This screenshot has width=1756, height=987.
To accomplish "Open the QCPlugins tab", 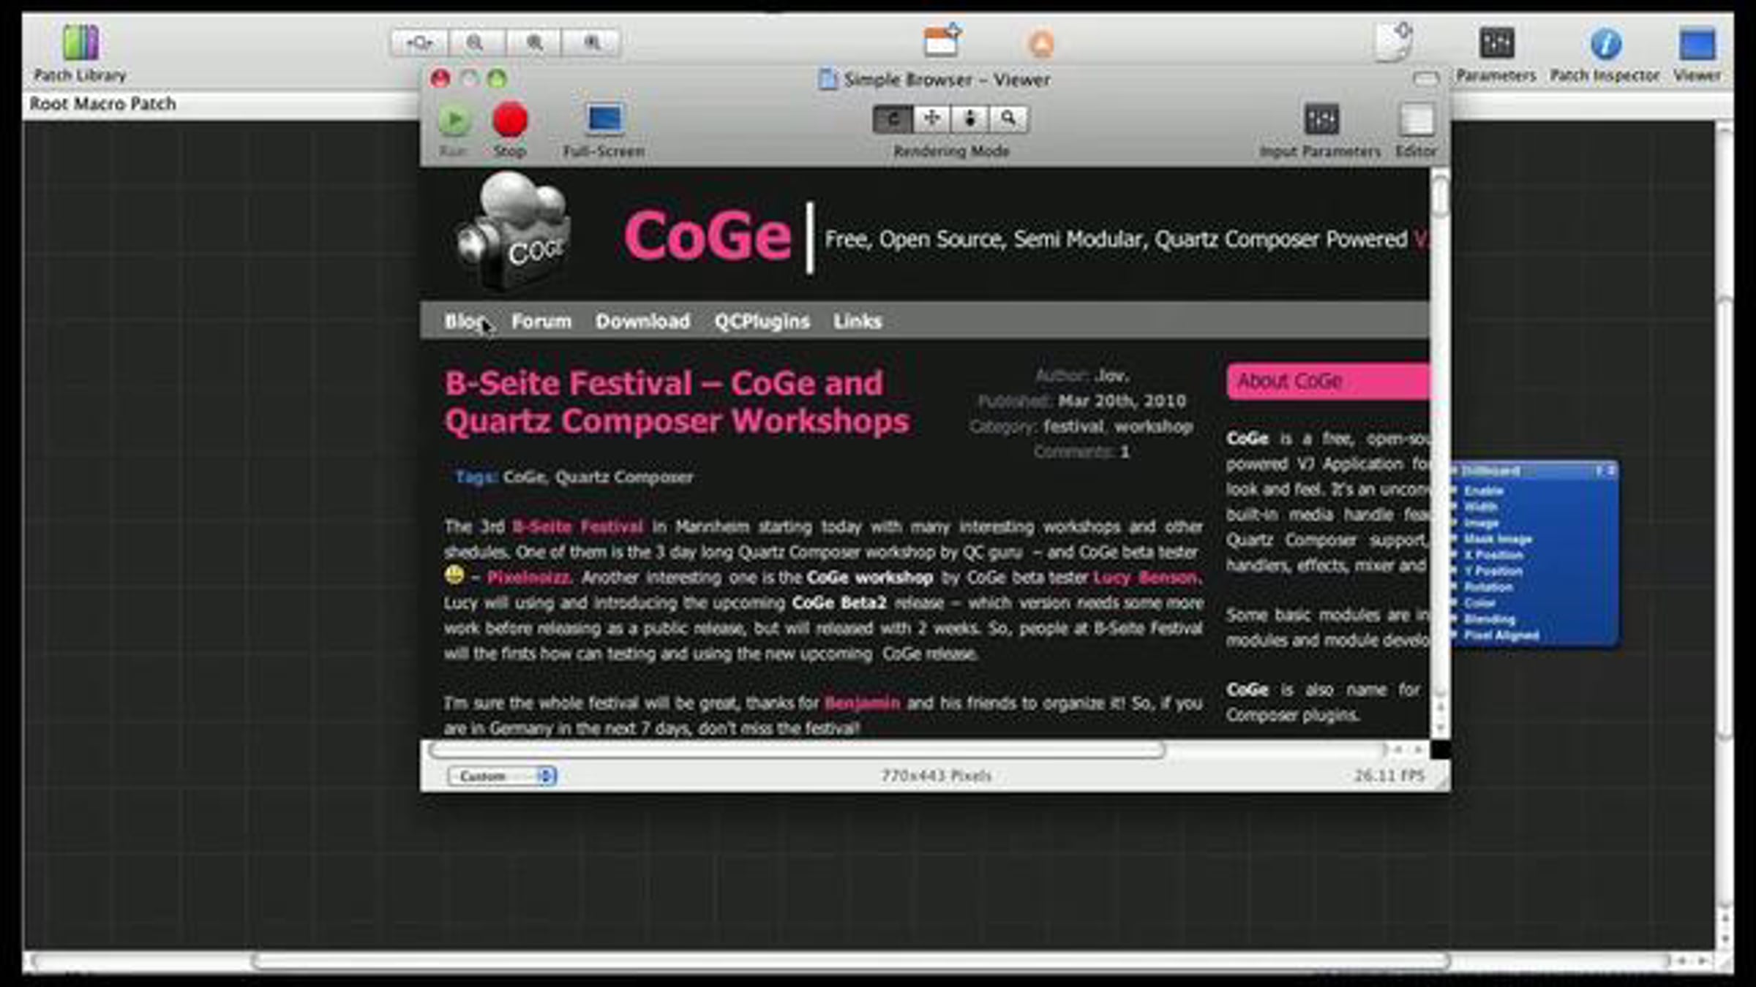I will click(x=762, y=321).
